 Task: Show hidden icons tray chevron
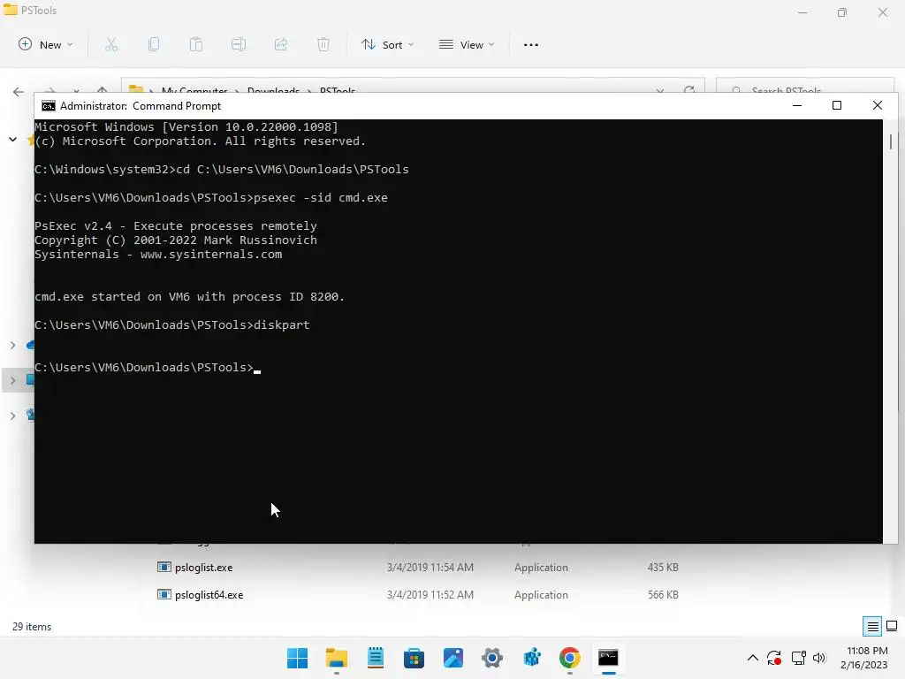tap(753, 658)
